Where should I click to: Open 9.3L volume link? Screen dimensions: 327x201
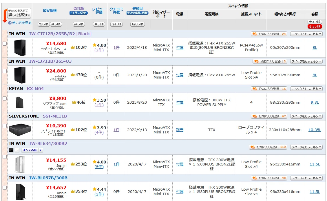click(x=315, y=102)
